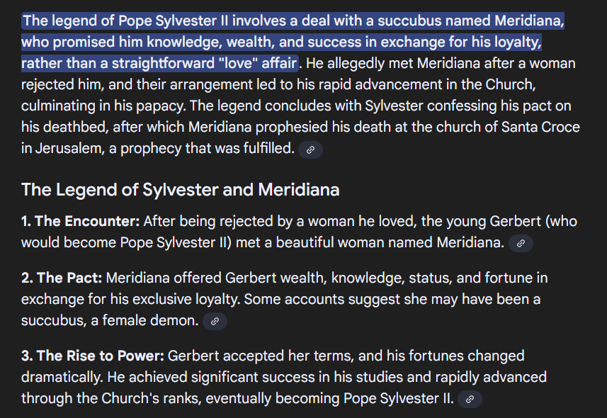
Task: Click the heading 'The Legend of Sylvester and Meridiana'
Action: click(181, 190)
